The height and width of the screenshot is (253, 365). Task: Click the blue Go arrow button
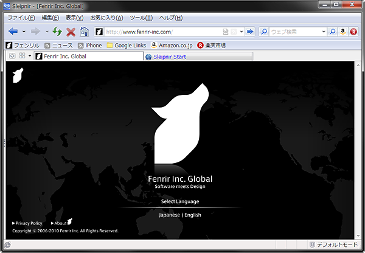[250, 32]
